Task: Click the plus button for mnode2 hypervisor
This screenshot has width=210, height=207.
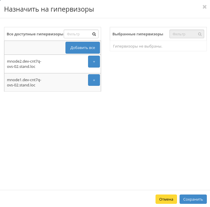Action: 94,62
